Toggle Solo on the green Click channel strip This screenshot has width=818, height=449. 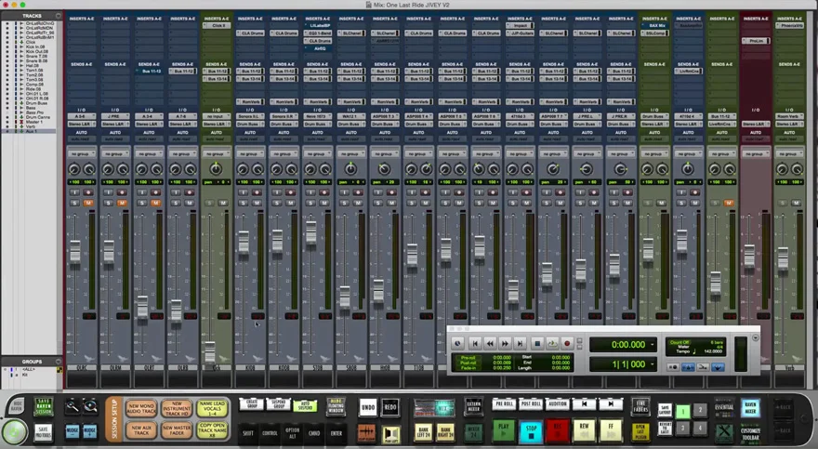(x=209, y=203)
